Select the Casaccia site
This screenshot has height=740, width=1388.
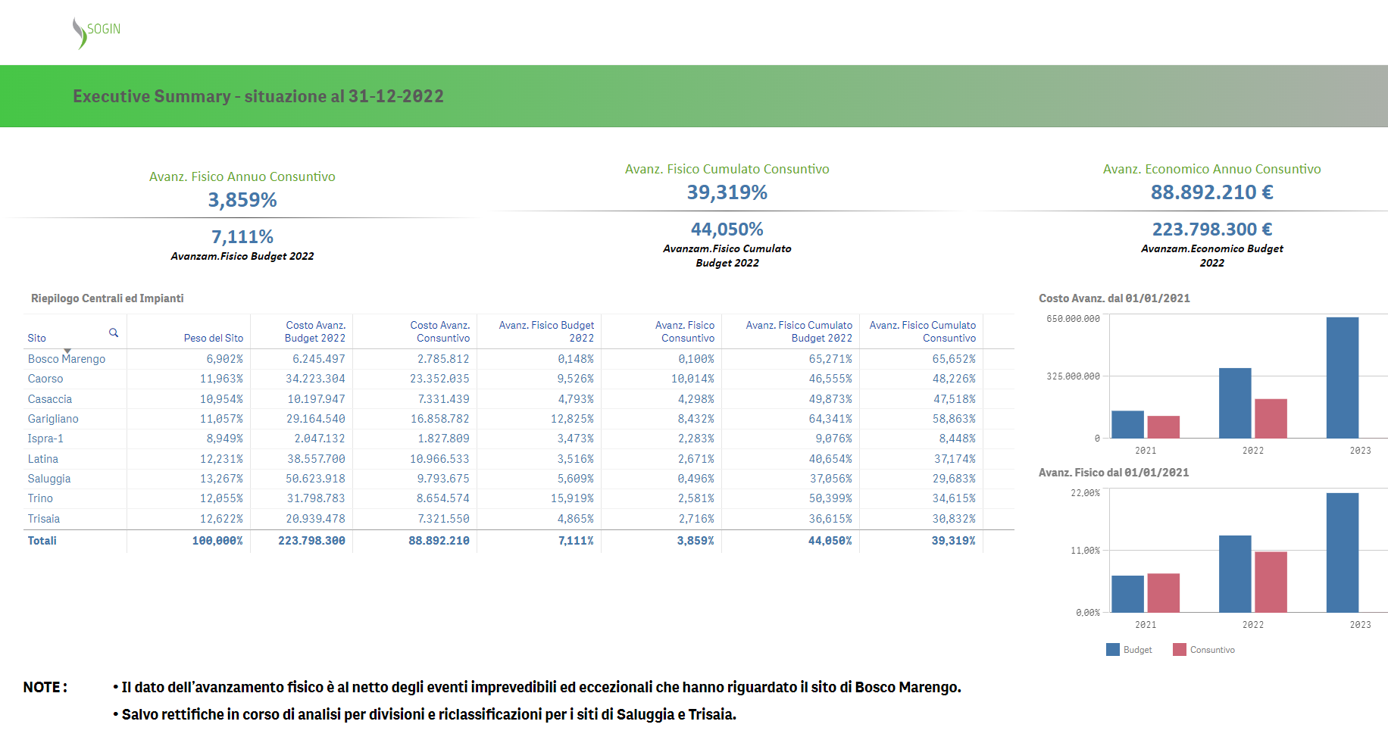click(50, 399)
